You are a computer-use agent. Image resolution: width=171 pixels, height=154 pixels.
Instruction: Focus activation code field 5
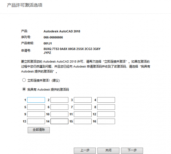(36, 107)
